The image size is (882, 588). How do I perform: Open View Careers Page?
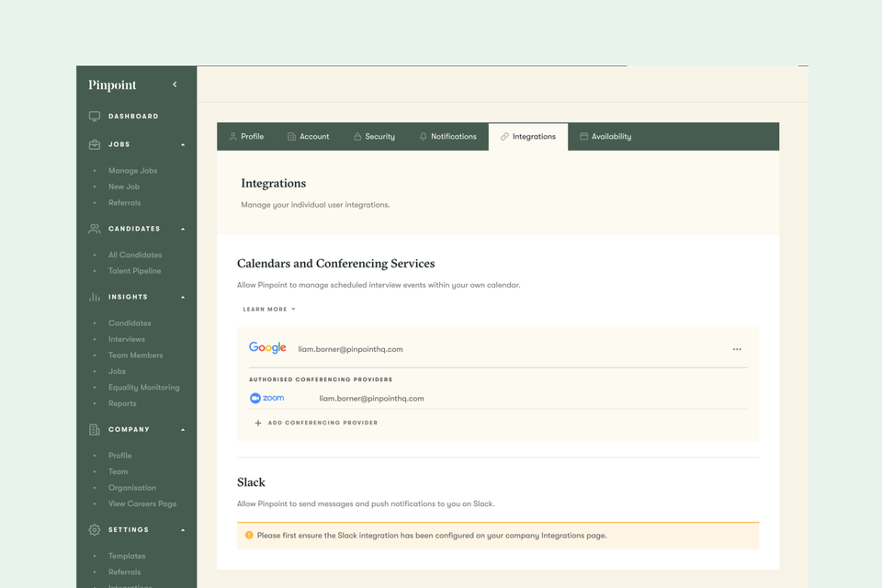tap(142, 504)
